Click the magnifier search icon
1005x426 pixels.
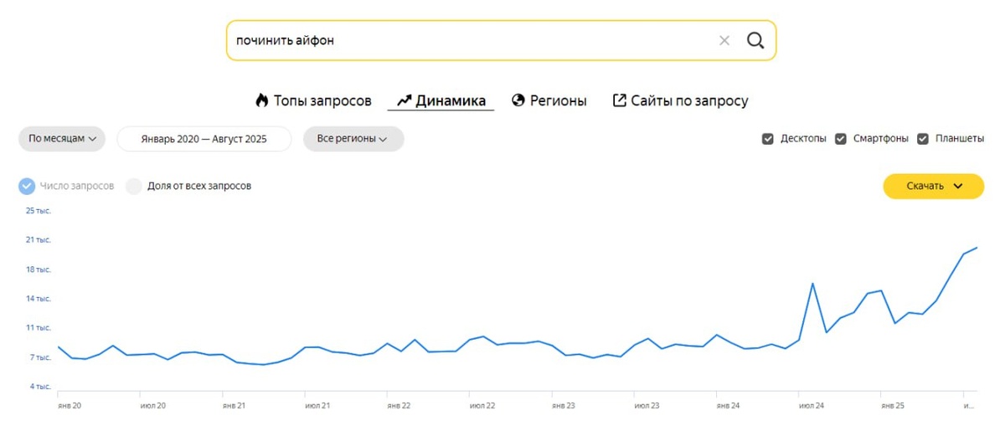[755, 40]
